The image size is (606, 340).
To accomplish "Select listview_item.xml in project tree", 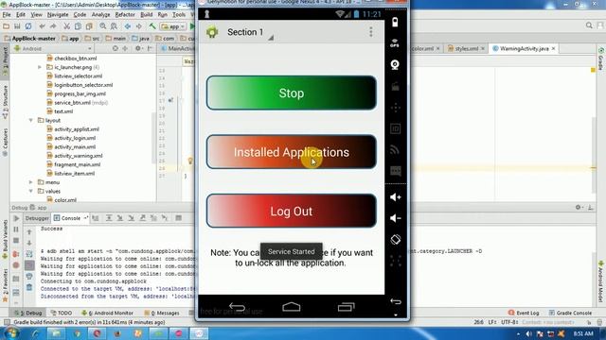I will (x=74, y=174).
